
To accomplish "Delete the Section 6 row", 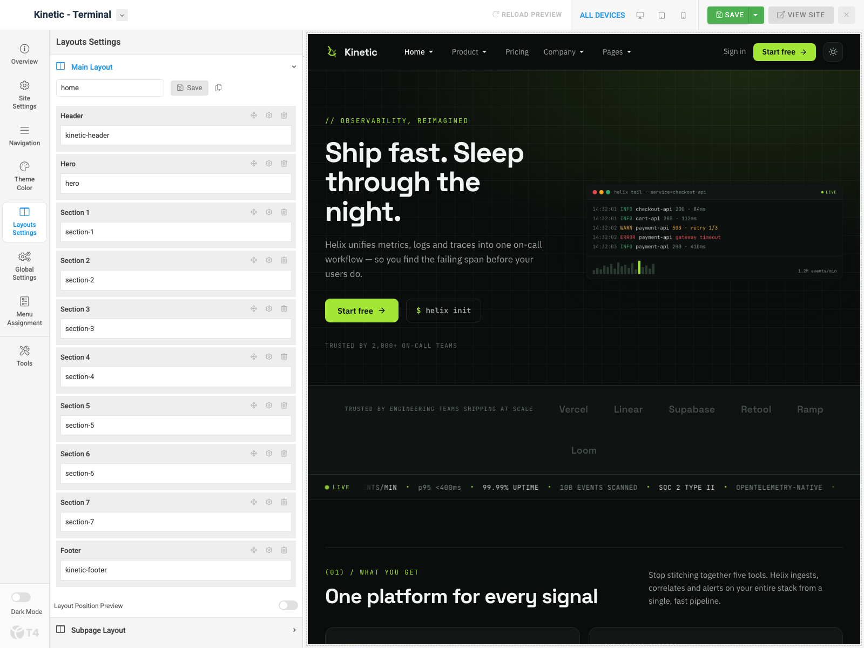I will tap(284, 454).
